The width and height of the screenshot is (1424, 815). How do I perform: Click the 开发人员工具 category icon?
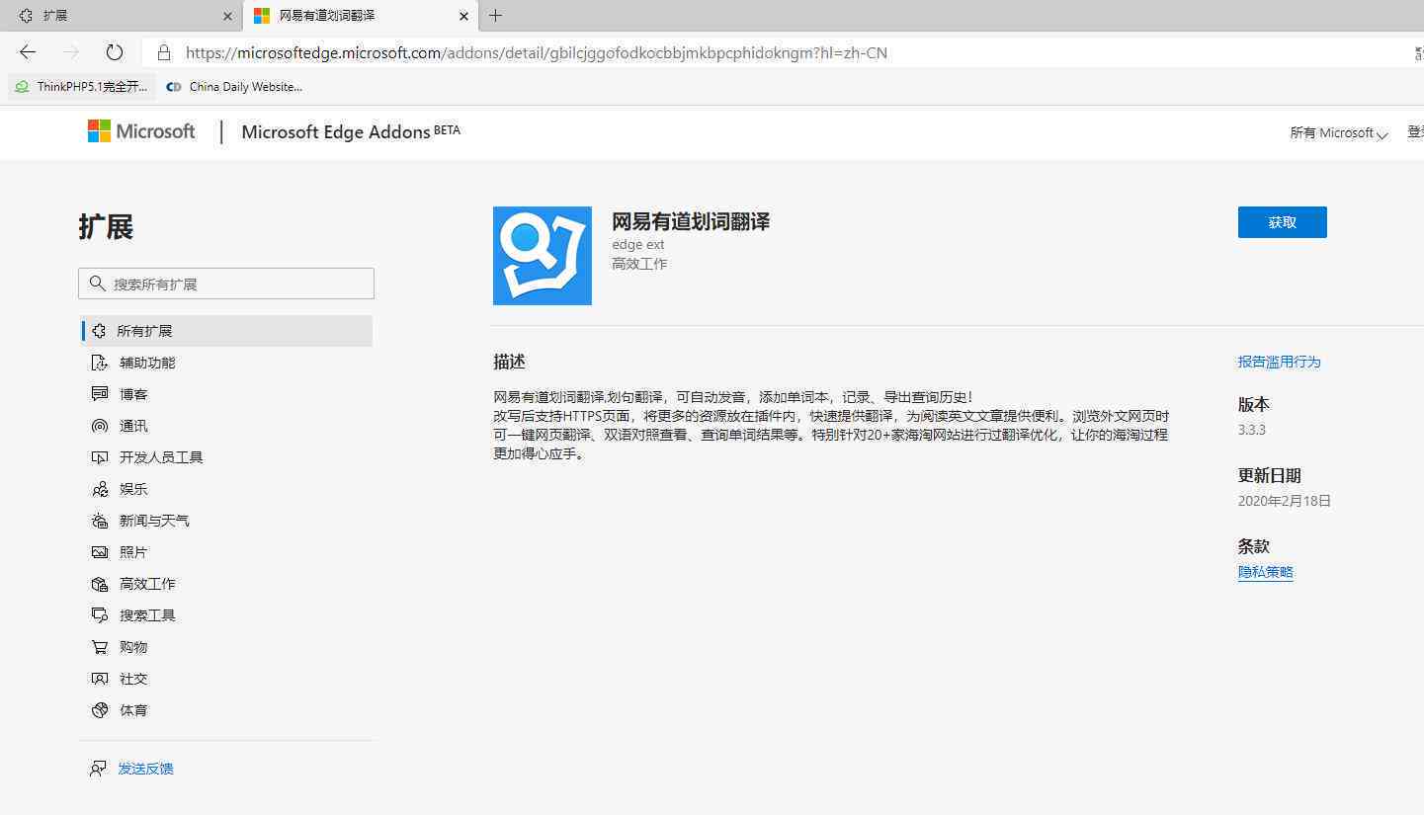tap(99, 457)
